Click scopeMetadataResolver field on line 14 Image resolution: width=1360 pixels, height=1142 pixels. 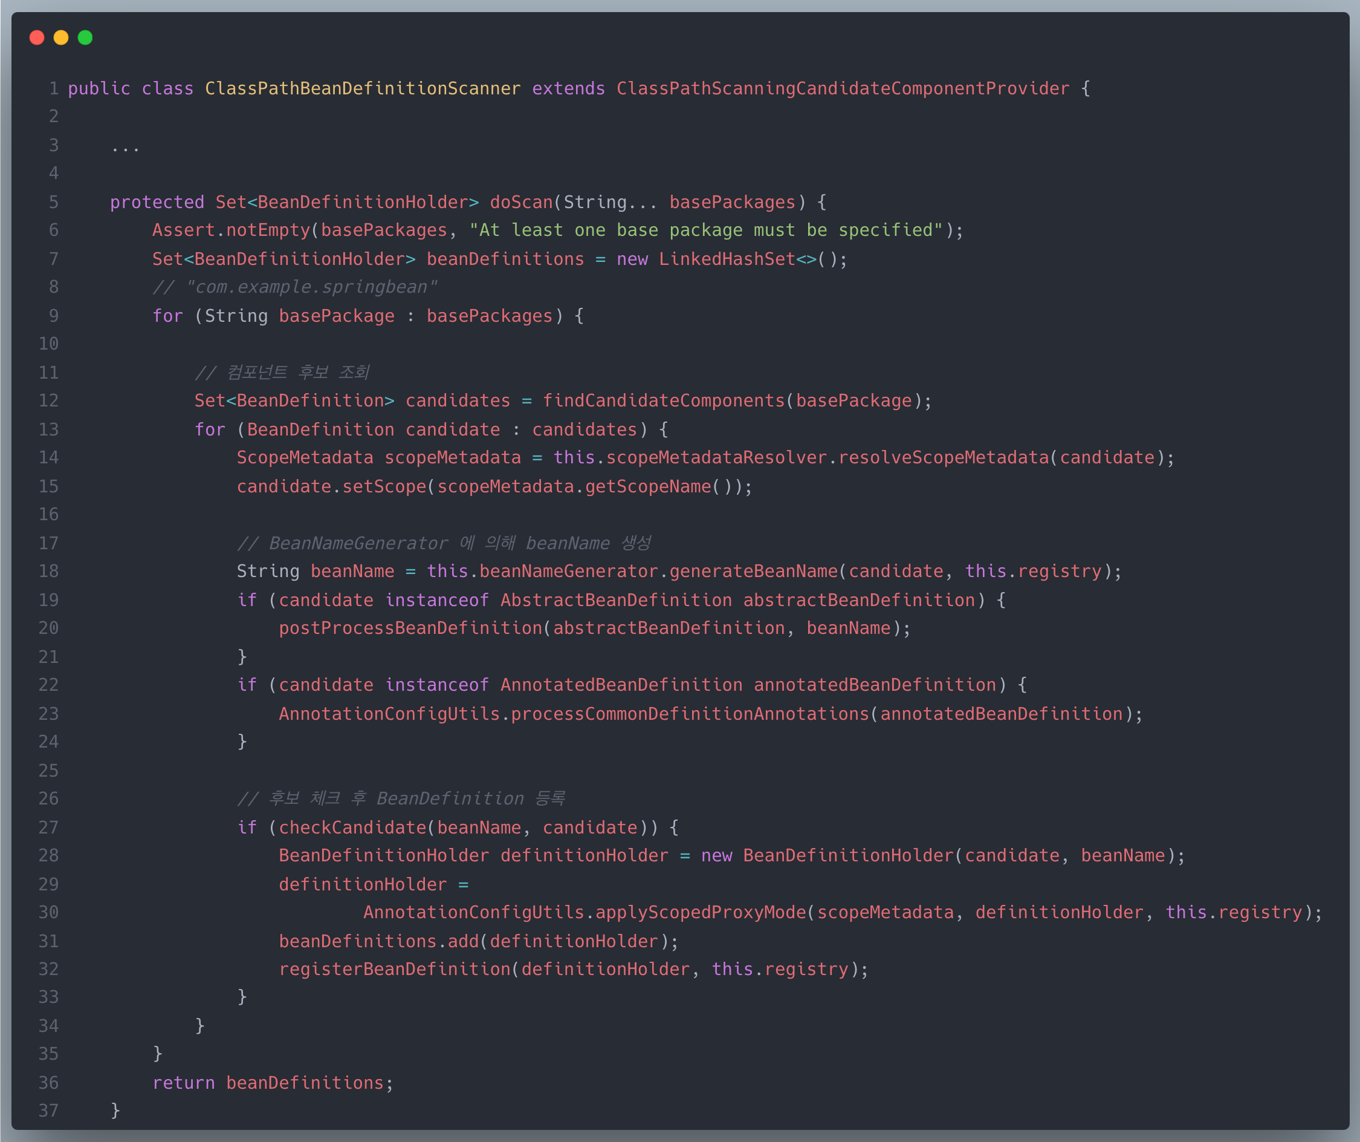pyautogui.click(x=716, y=458)
